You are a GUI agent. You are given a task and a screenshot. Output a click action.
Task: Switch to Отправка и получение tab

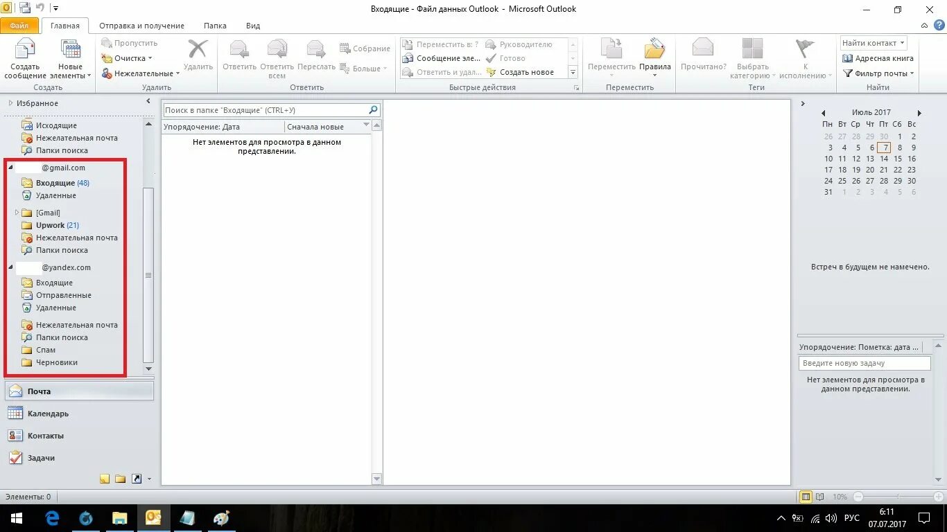(141, 26)
